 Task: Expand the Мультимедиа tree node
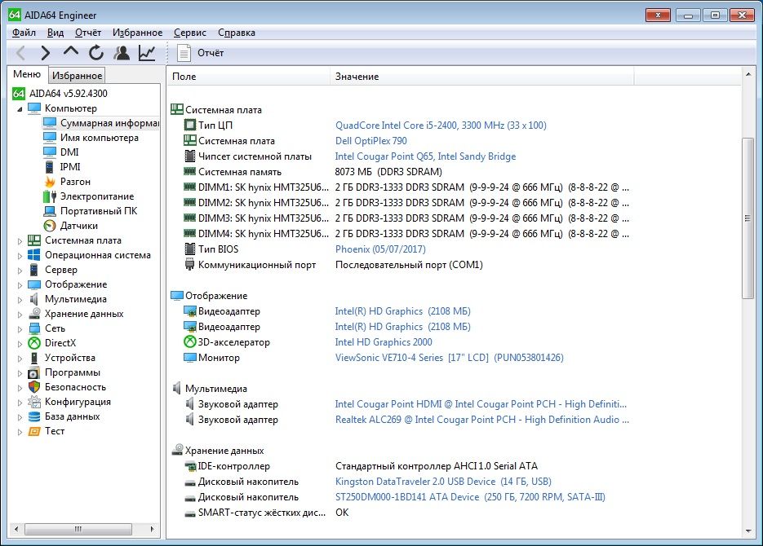coord(20,300)
